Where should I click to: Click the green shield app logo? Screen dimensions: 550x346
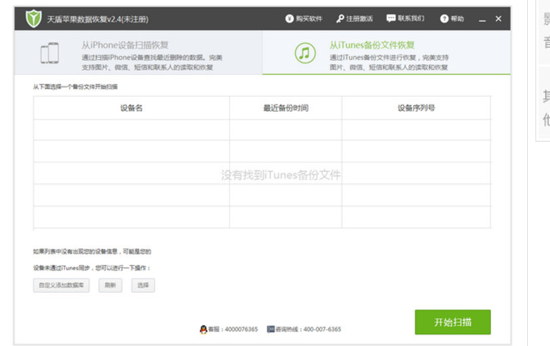click(33, 18)
